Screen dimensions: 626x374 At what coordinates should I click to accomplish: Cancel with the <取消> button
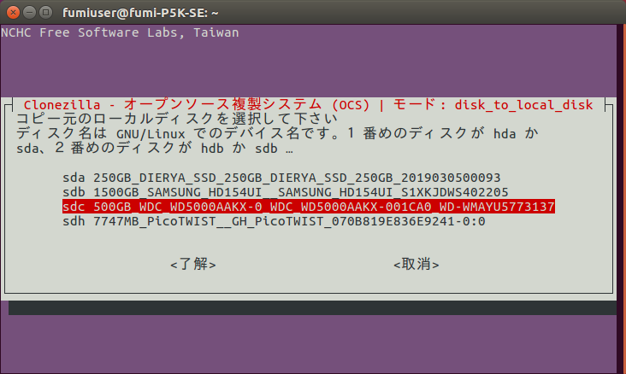(416, 264)
